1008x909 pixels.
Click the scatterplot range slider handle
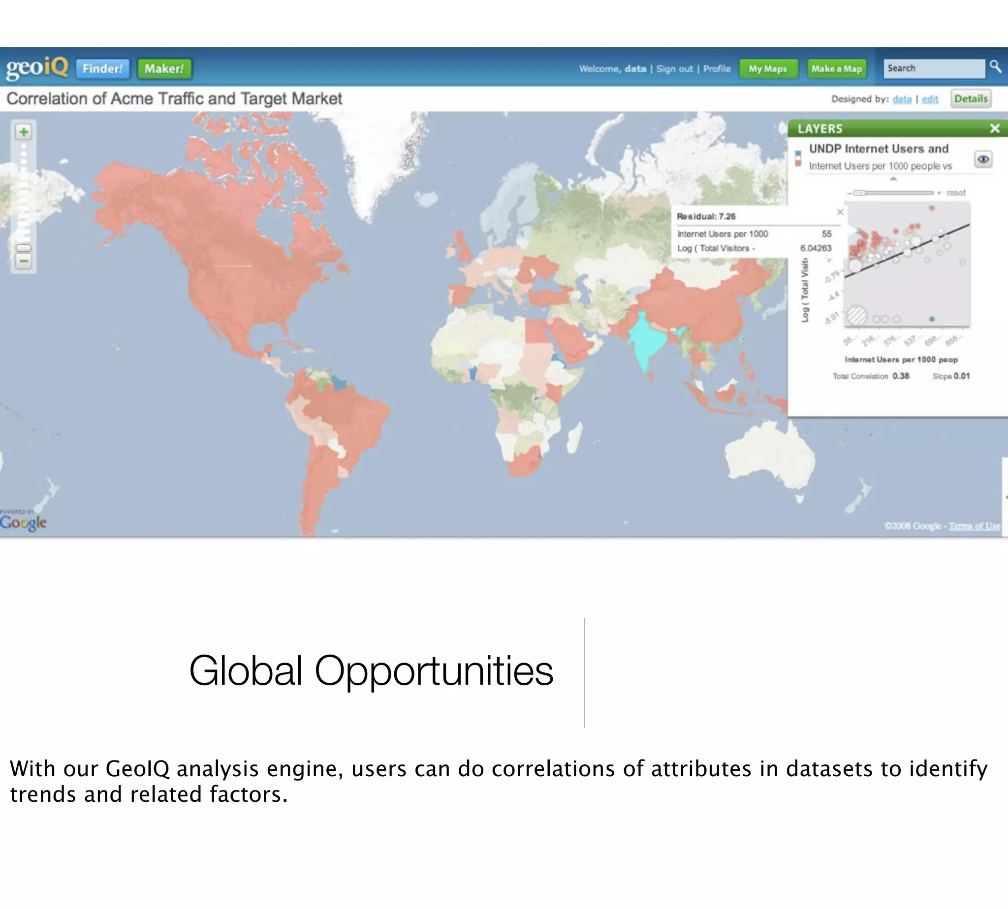pos(859,193)
